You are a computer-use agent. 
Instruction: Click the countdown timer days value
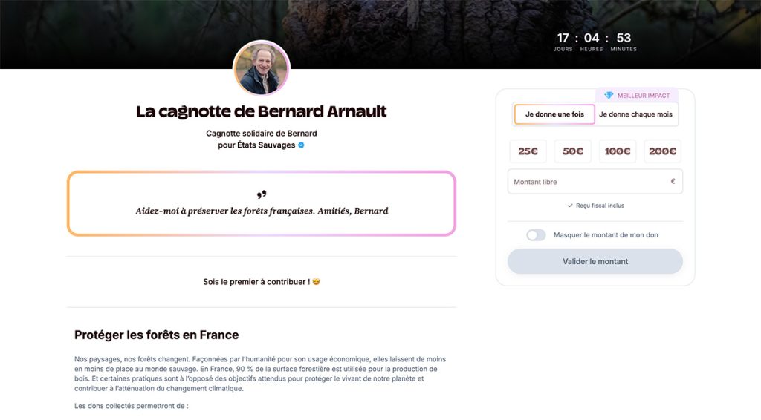(563, 38)
